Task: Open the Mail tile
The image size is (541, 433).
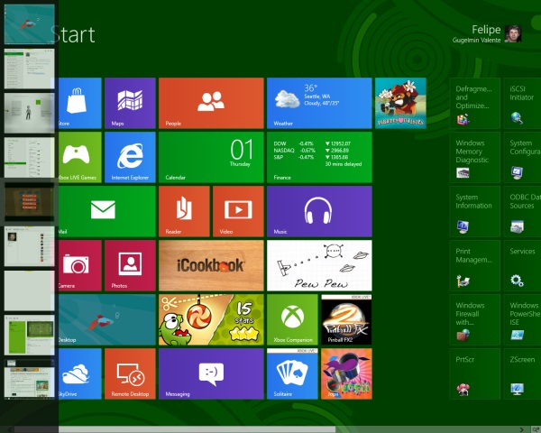Action: (107, 211)
